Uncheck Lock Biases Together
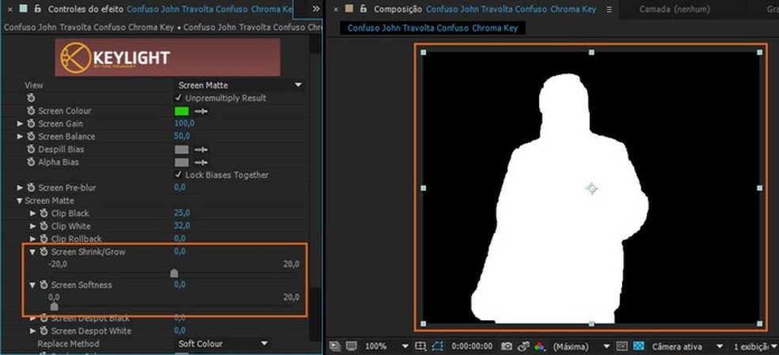This screenshot has width=779, height=355. (x=178, y=175)
